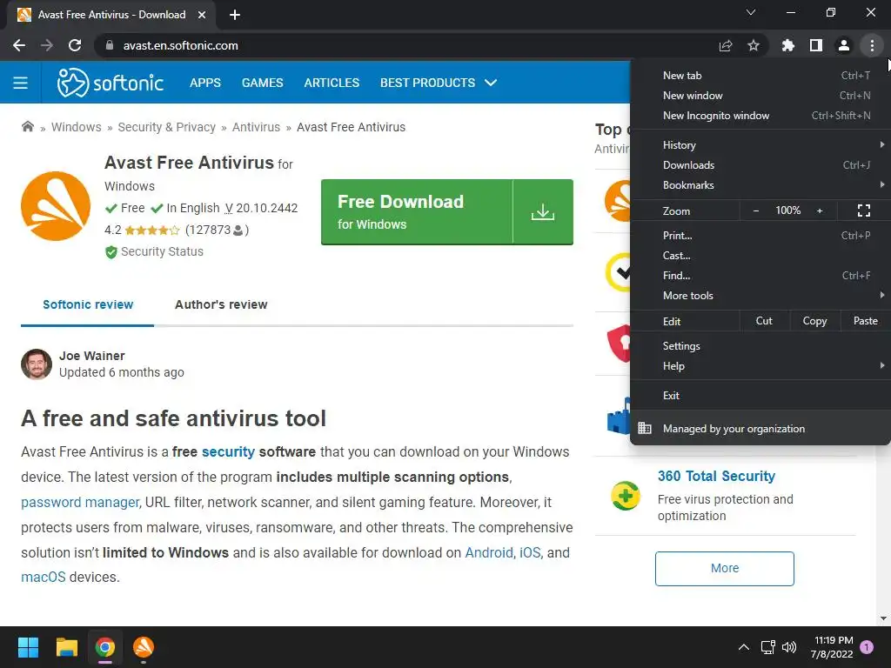
Task: Open the network tray icon
Action: click(767, 647)
